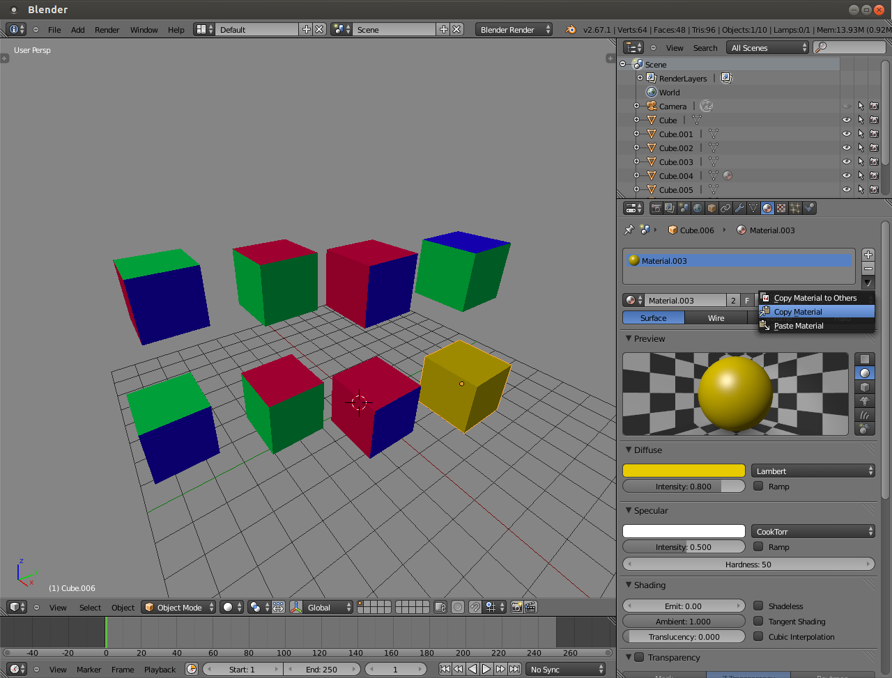Screen dimensions: 892x678
Task: Open the All Scenes outliner filter dropdown
Action: tap(768, 47)
